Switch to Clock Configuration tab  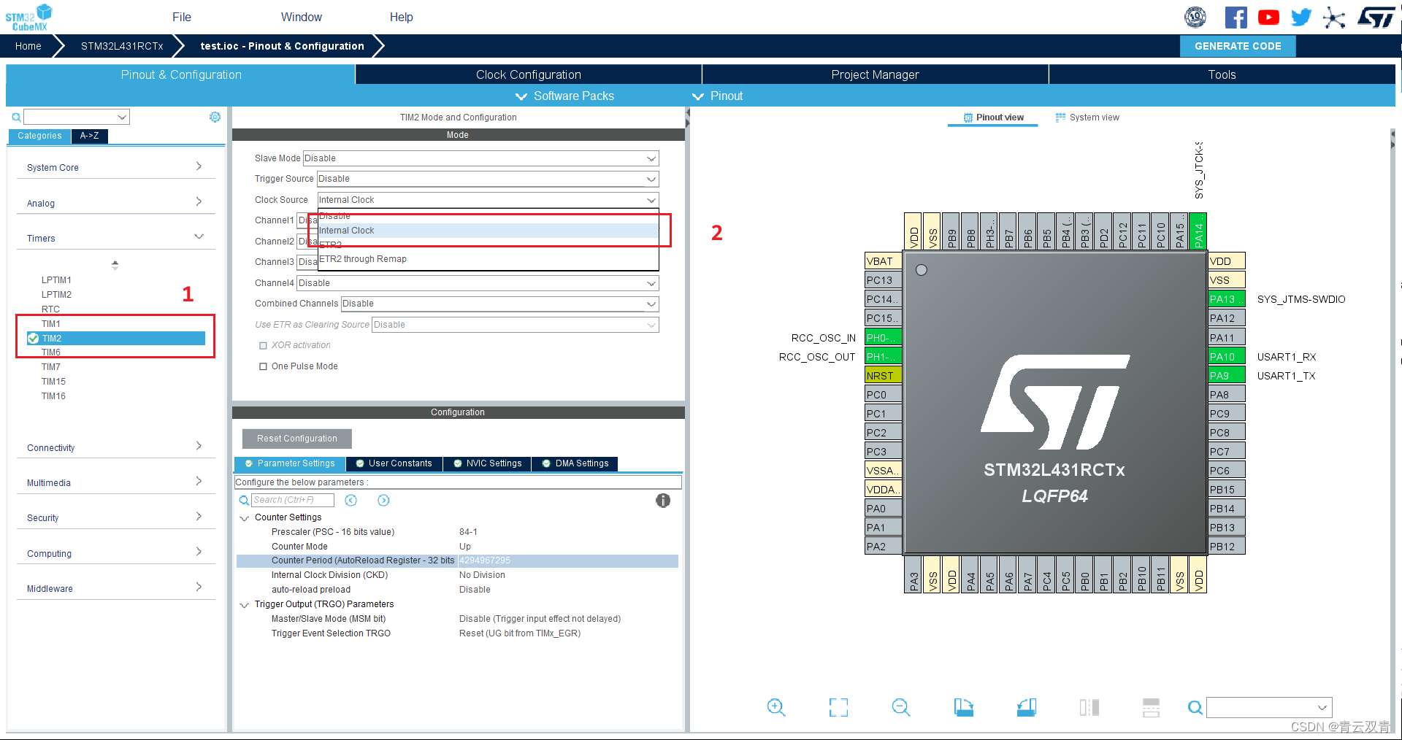pyautogui.click(x=529, y=74)
